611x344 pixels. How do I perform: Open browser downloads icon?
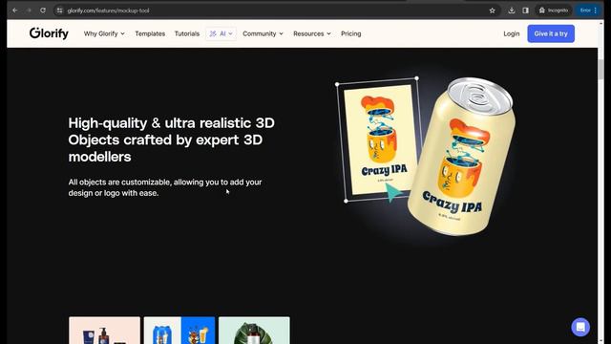(512, 11)
